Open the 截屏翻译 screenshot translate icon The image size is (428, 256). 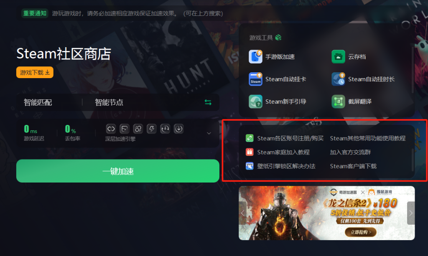coord(338,101)
